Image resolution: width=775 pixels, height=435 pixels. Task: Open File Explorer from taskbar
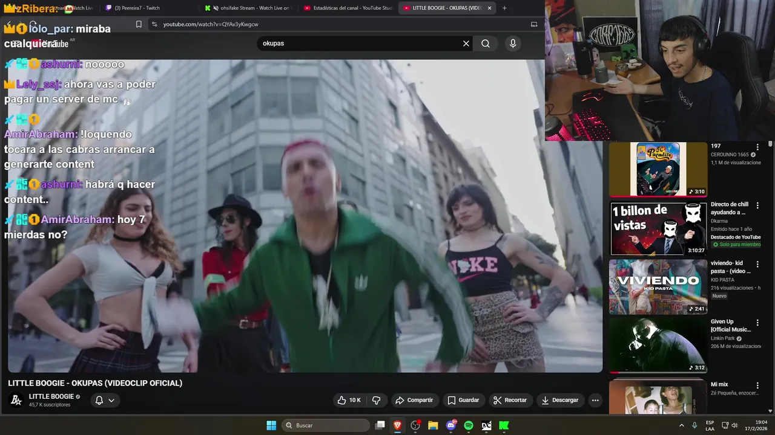pos(433,425)
